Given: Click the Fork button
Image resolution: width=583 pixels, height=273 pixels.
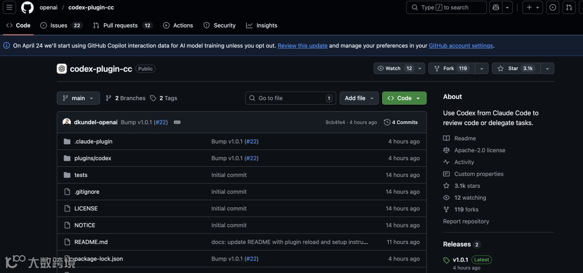Looking at the screenshot, I should click(452, 69).
